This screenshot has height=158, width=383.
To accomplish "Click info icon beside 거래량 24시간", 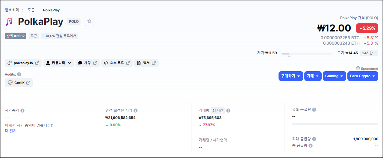I will [228, 111].
